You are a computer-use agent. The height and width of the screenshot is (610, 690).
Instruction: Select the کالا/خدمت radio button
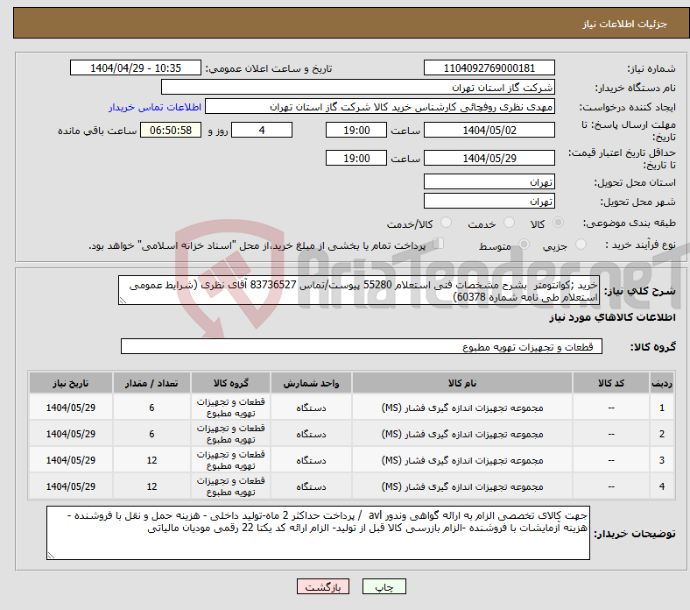pos(446,223)
